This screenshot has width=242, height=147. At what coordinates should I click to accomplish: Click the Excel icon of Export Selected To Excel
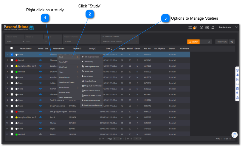tap(83, 91)
